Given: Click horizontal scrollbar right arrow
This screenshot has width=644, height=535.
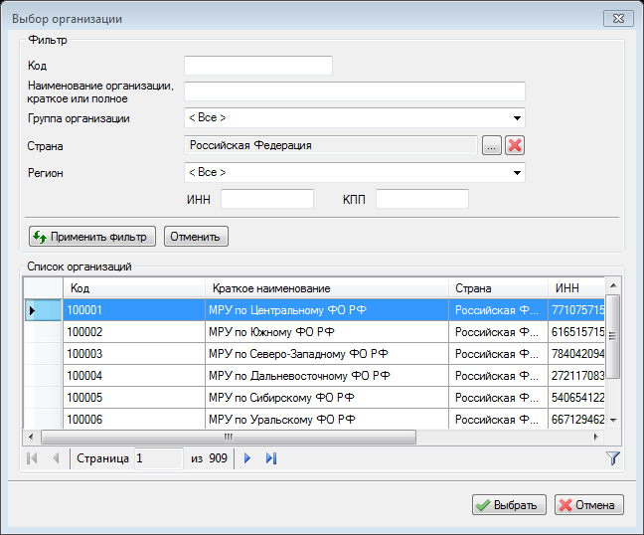Looking at the screenshot, I should [596, 437].
